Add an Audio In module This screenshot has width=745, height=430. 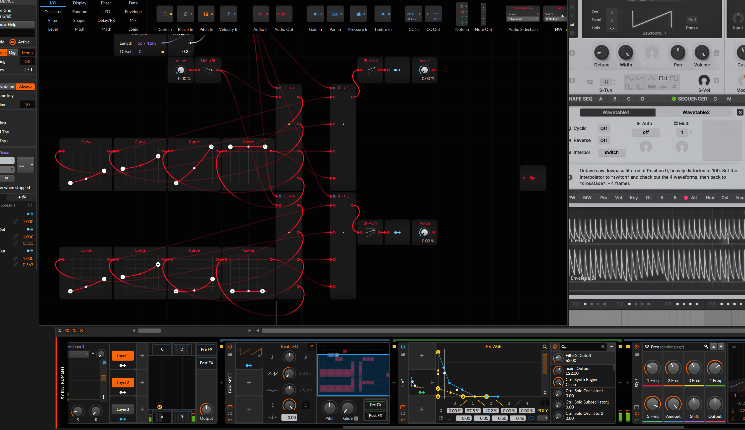click(x=261, y=14)
